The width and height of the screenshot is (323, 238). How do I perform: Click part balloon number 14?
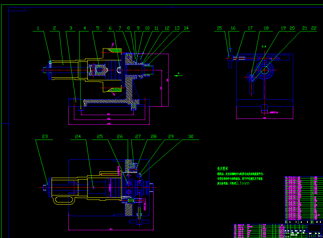pos(186,28)
